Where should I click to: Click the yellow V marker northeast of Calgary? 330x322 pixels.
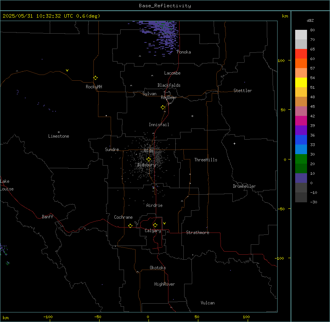[164, 223]
